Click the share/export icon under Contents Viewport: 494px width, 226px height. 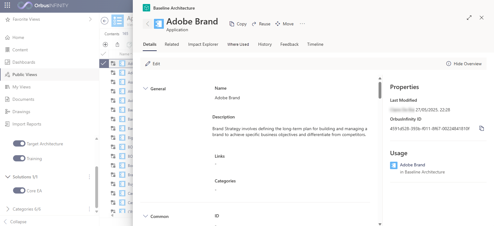(117, 45)
